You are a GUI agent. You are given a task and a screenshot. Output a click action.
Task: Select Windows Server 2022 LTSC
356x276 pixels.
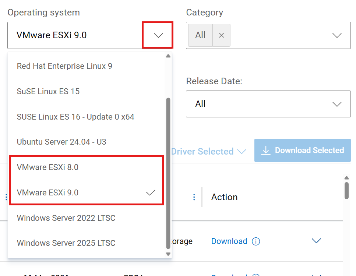click(66, 218)
